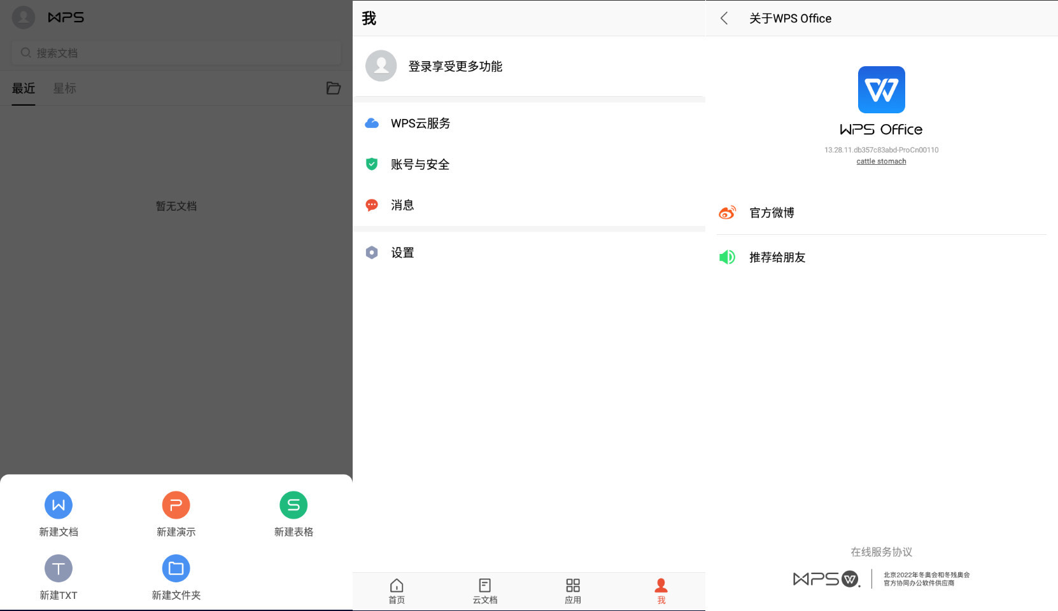1058x611 pixels.
Task: Open 官方微博 row
Action: point(882,213)
